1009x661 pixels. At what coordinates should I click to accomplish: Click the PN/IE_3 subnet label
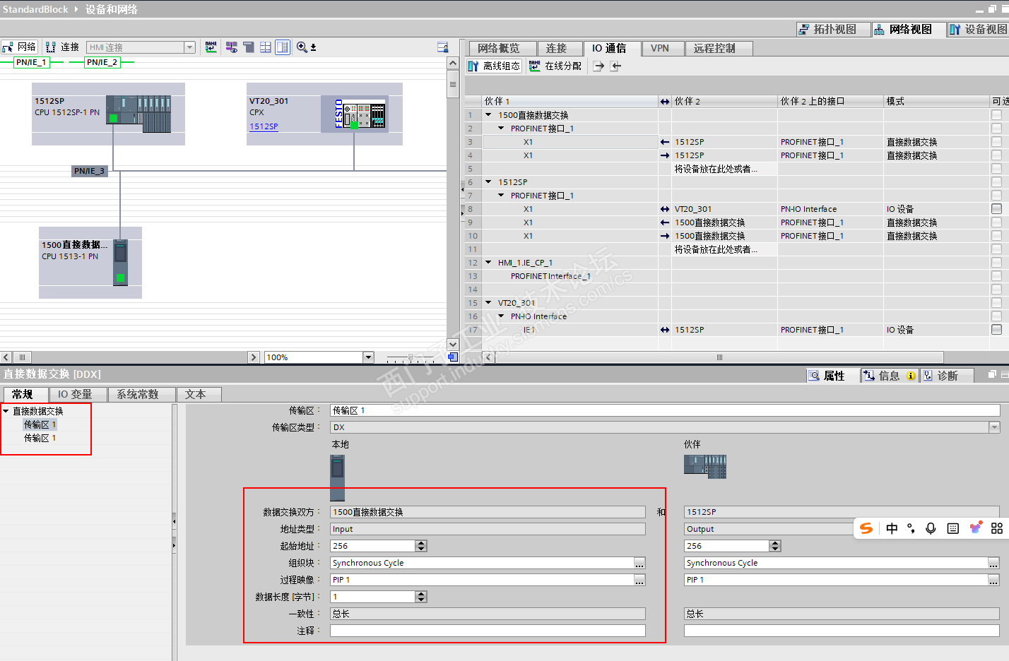tap(90, 171)
